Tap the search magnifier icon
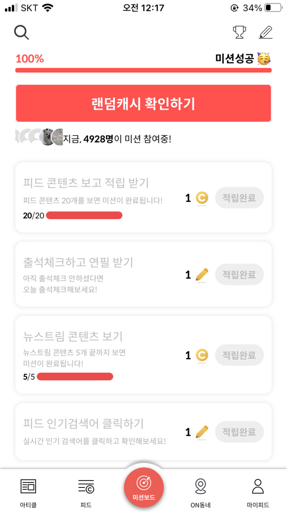 click(x=21, y=33)
